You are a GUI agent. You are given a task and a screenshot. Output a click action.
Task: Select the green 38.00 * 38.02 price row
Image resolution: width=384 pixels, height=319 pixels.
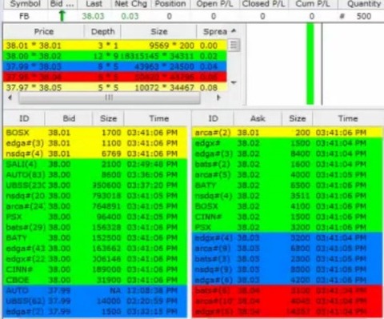(115, 56)
